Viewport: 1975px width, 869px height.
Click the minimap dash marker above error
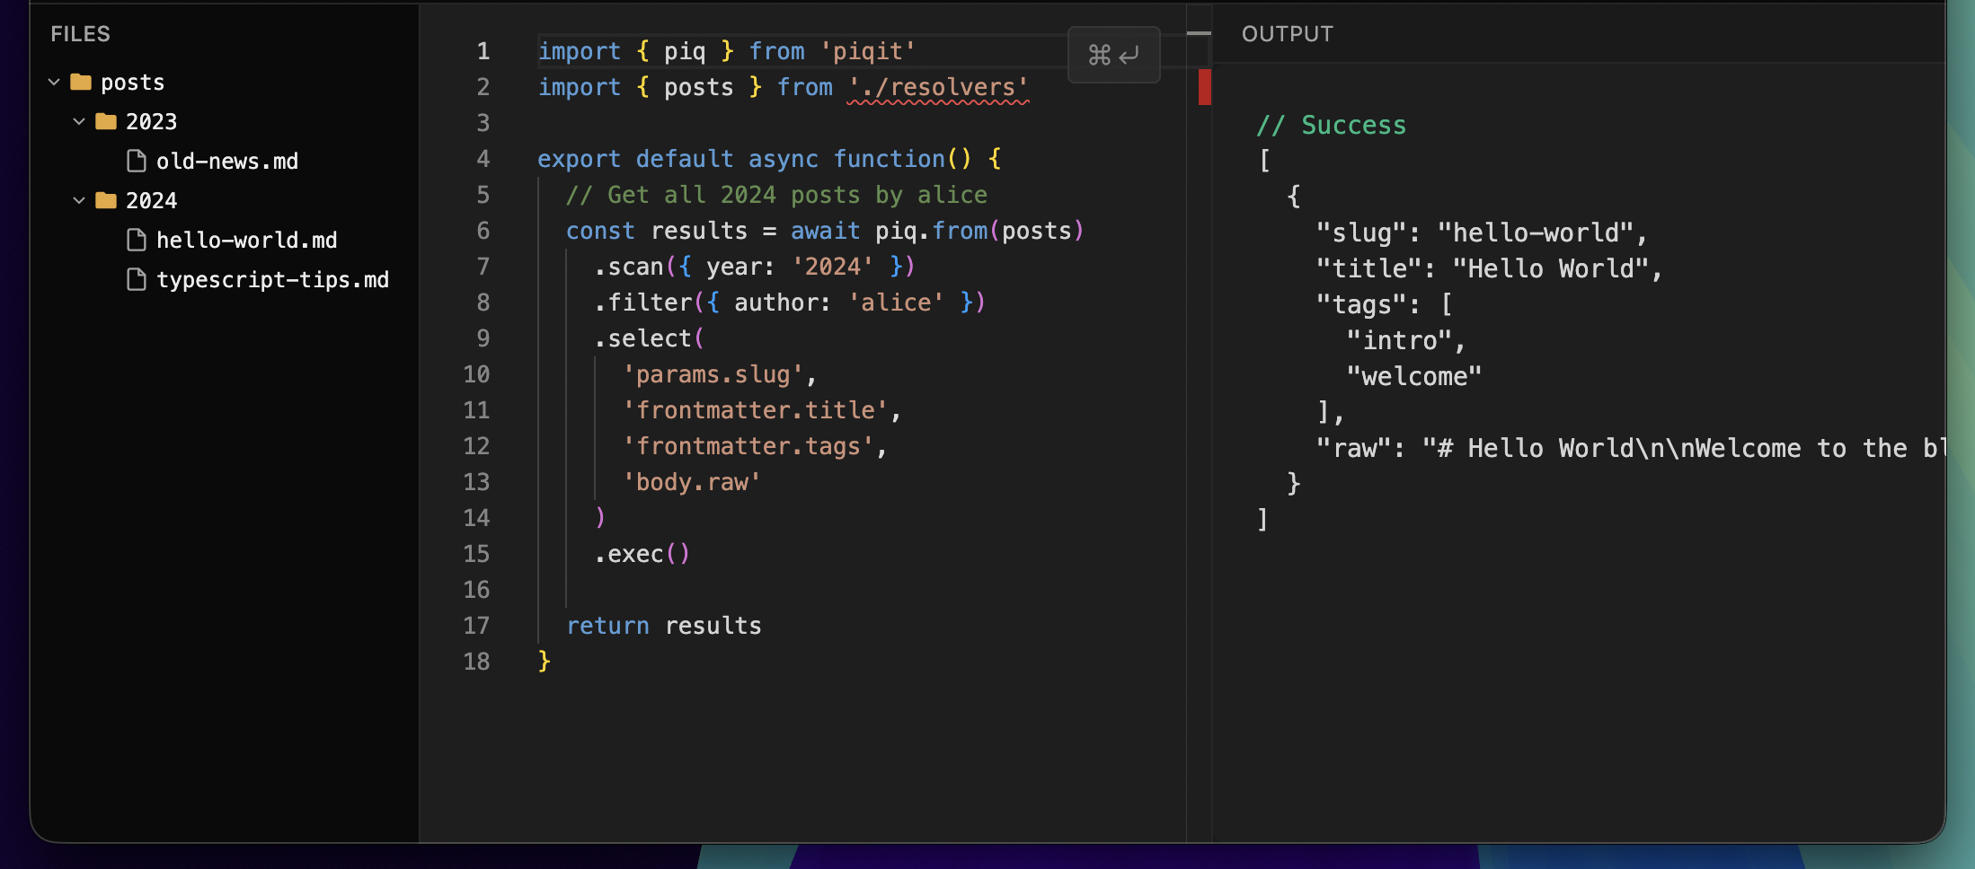click(x=1199, y=33)
